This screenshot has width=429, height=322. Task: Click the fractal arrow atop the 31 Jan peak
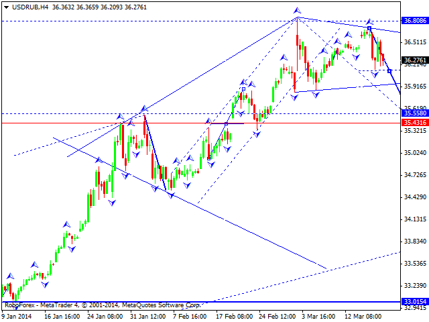pyautogui.click(x=143, y=108)
